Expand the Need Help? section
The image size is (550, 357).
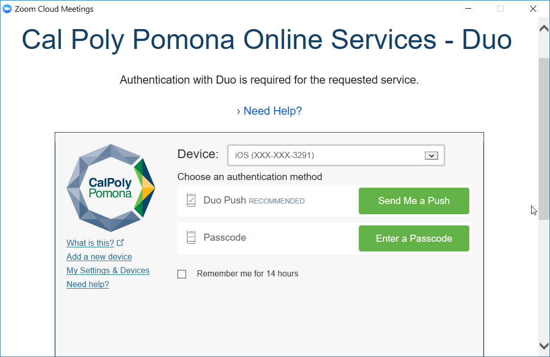point(269,111)
